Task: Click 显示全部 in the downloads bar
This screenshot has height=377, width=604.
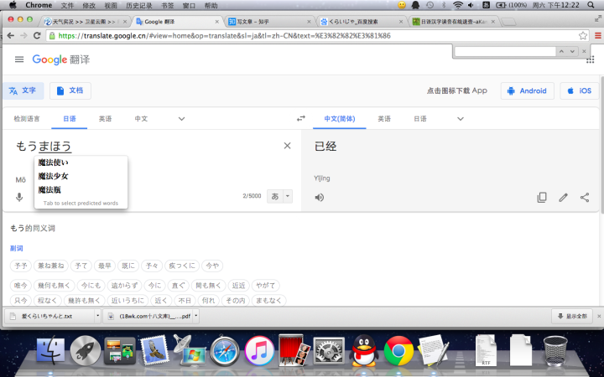Action: (x=573, y=316)
